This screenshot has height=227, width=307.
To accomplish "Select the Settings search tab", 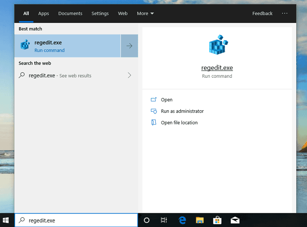I will coord(100,13).
